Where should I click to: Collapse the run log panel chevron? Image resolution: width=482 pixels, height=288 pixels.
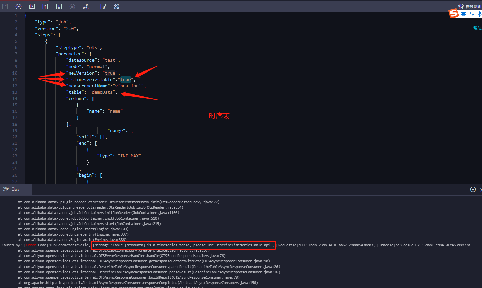pyautogui.click(x=473, y=189)
